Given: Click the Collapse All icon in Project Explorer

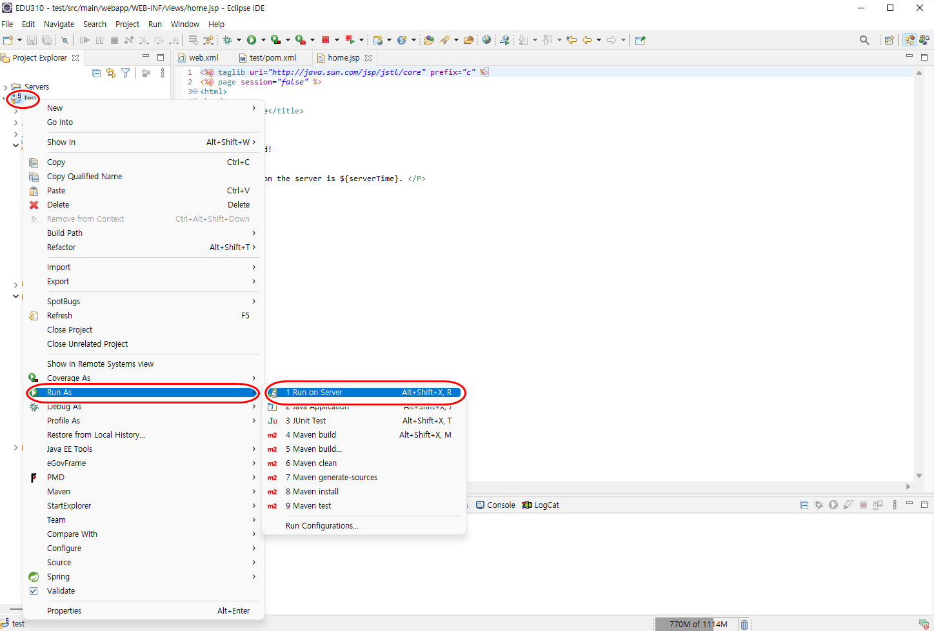Looking at the screenshot, I should coord(96,73).
